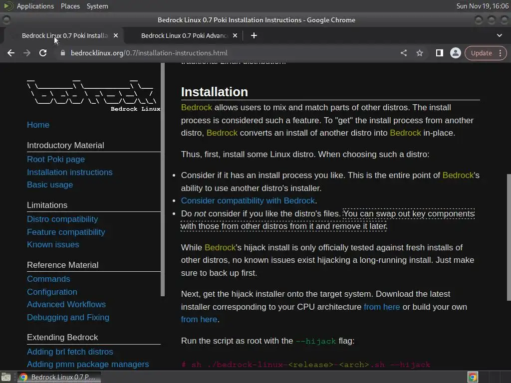Open the Root Poki page link
Screen dimensions: 511x383
(x=56, y=159)
